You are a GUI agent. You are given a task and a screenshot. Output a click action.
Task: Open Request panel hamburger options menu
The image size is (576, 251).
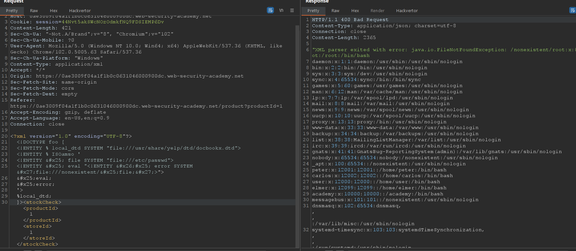tap(292, 10)
